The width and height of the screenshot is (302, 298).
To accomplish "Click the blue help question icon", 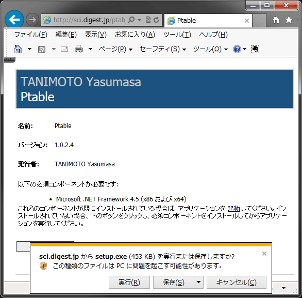I will click(x=237, y=49).
